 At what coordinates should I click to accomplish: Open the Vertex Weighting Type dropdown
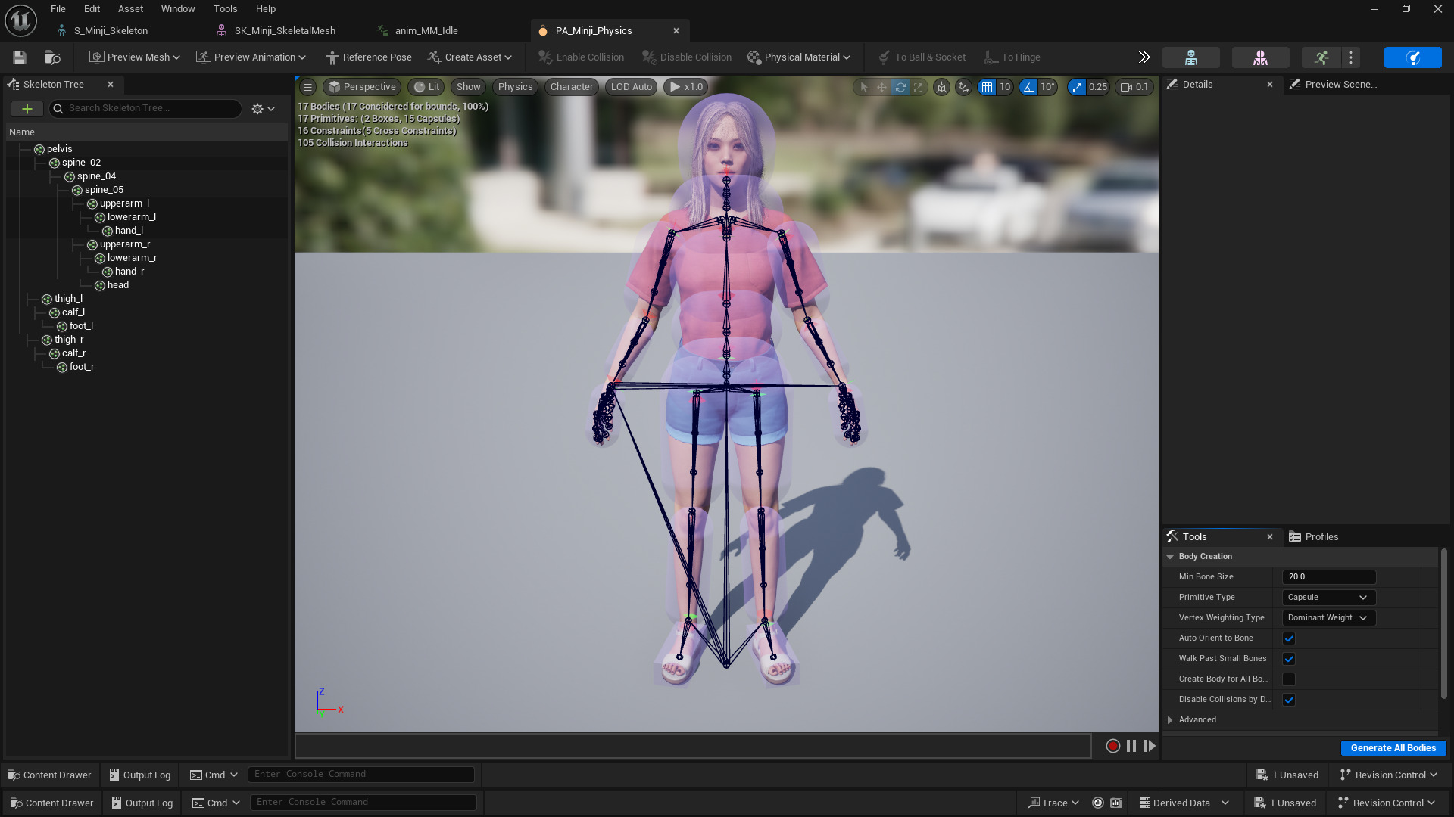coord(1328,618)
